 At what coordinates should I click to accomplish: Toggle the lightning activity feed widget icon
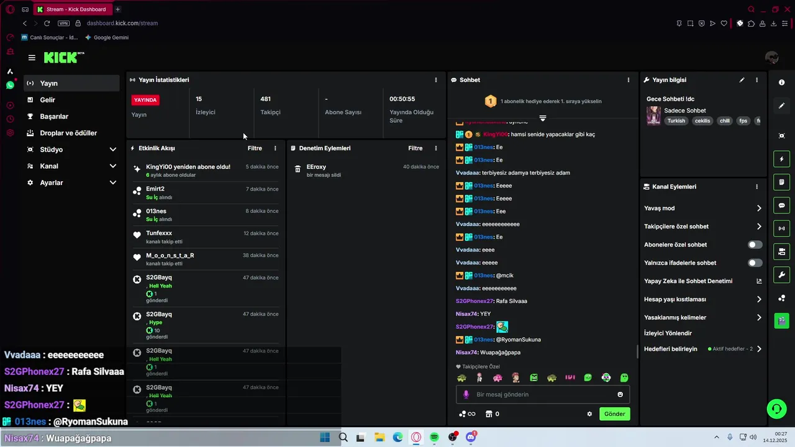781,159
